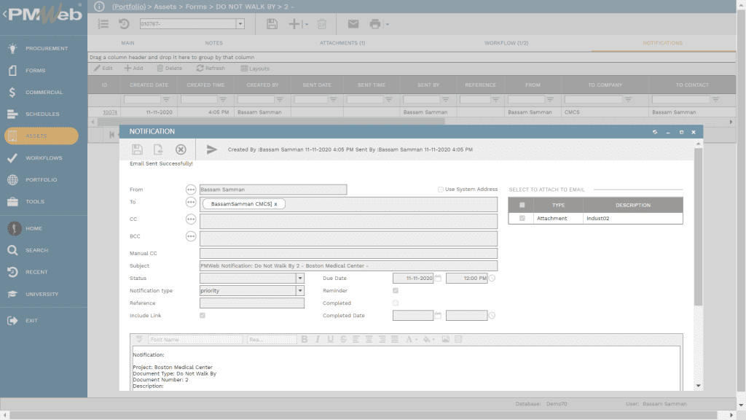The height and width of the screenshot is (420, 746).
Task: Open the add-record options dropdown arrow
Action: point(305,24)
